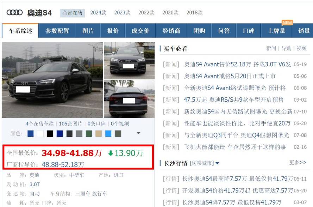
Task: Click the Audi four-rings logo
Action: 14,13
